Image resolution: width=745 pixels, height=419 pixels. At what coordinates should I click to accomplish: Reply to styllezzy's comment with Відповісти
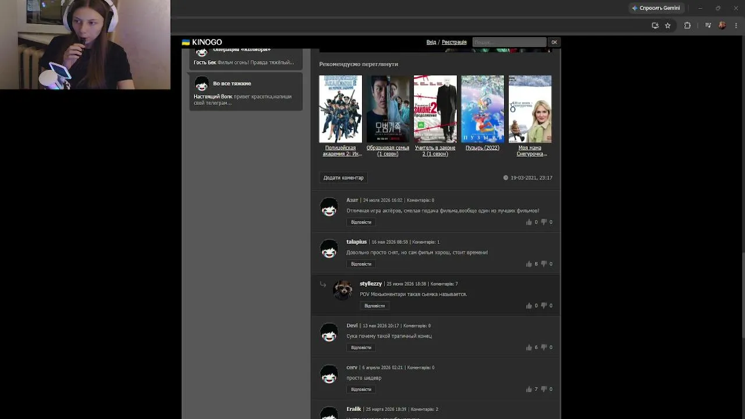374,306
